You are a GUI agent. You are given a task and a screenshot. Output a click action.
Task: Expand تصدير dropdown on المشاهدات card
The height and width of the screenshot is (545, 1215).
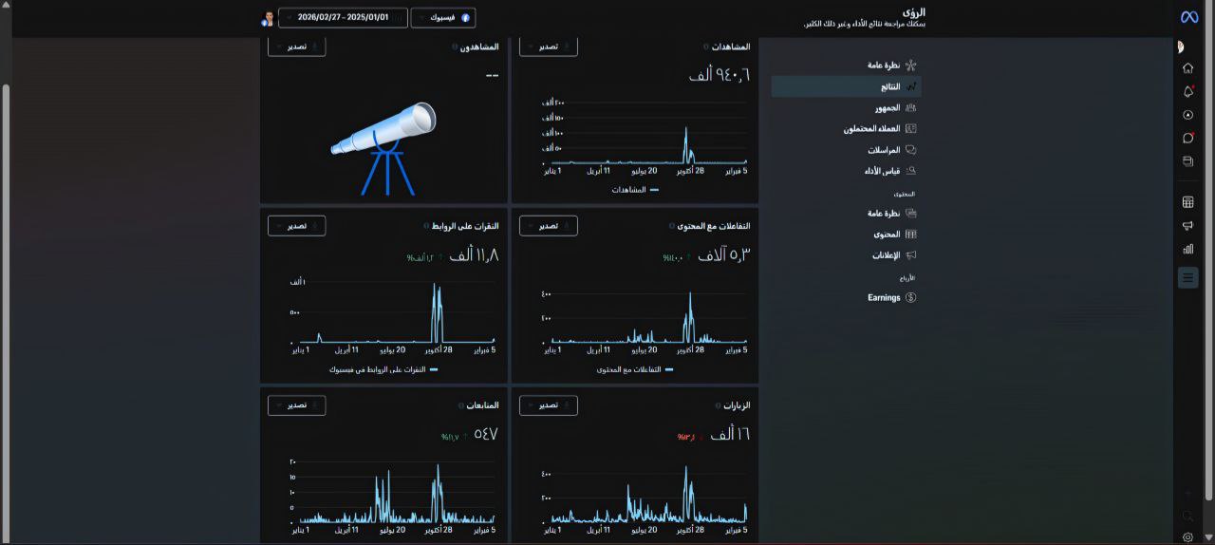click(x=549, y=47)
